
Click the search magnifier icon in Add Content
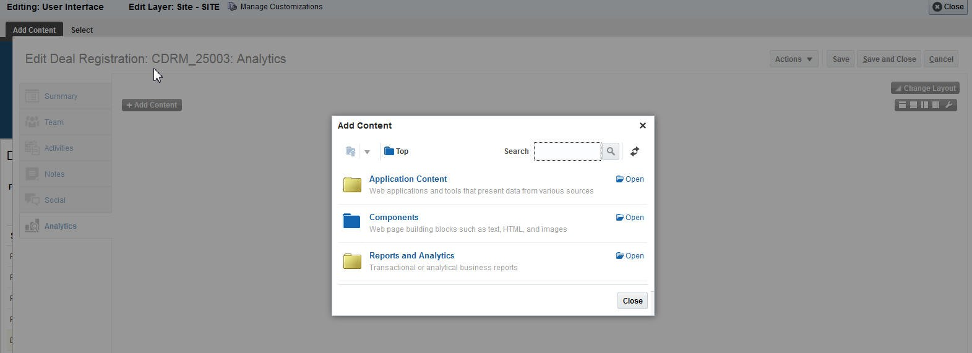(611, 151)
